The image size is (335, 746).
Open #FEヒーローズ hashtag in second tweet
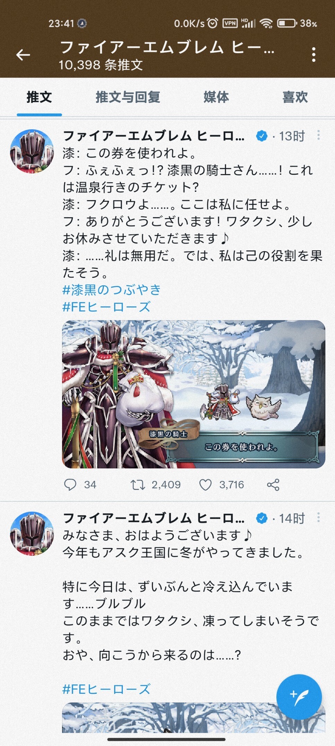point(106,689)
